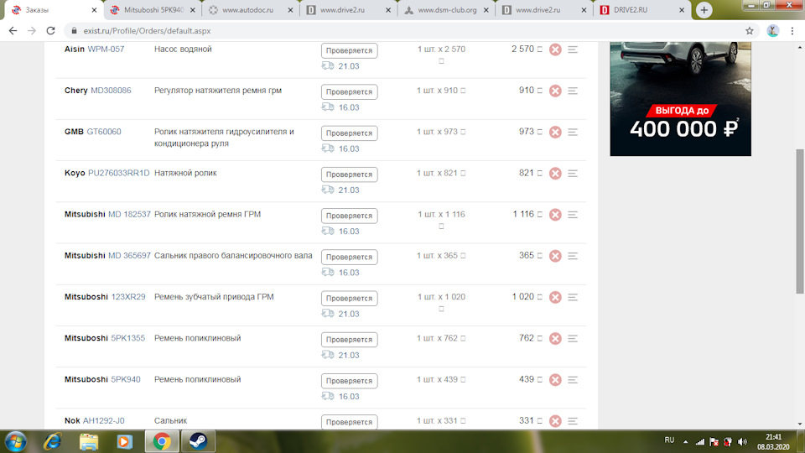Reload the exist.ru orders page

pos(50,31)
